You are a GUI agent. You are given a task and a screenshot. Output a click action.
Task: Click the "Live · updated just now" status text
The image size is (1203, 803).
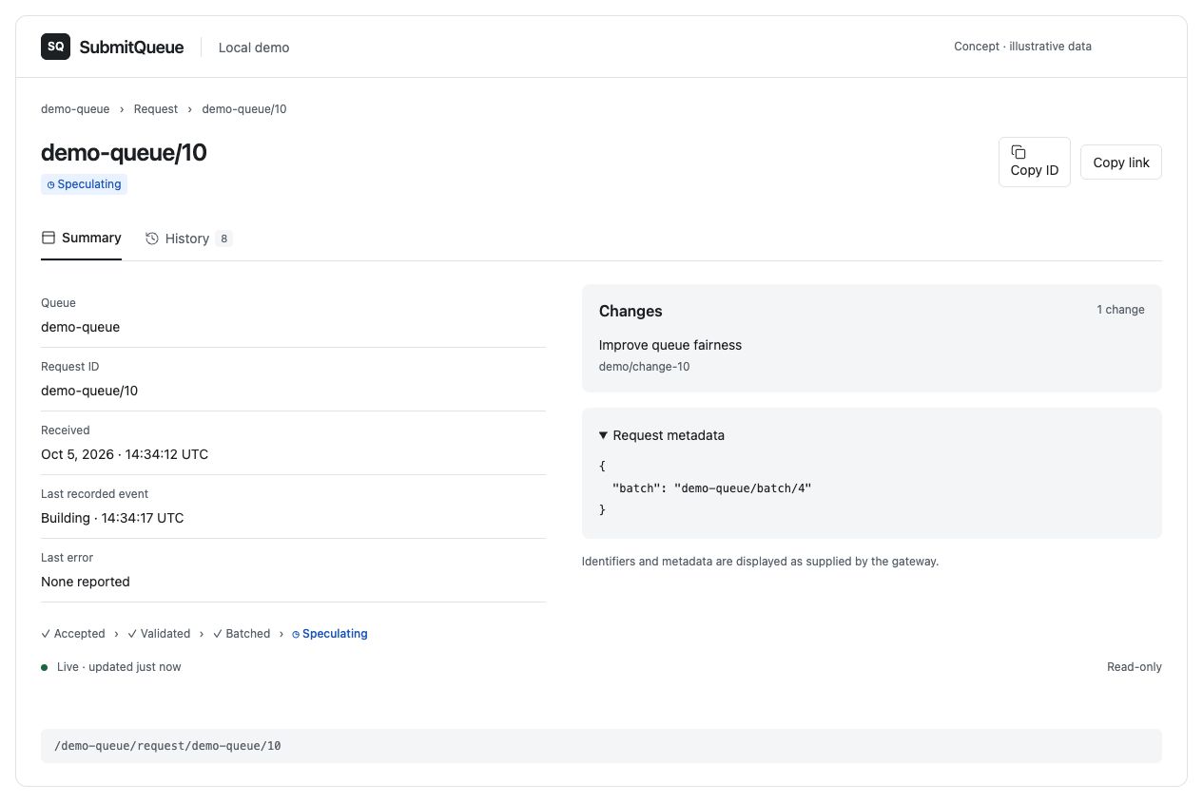pyautogui.click(x=119, y=667)
